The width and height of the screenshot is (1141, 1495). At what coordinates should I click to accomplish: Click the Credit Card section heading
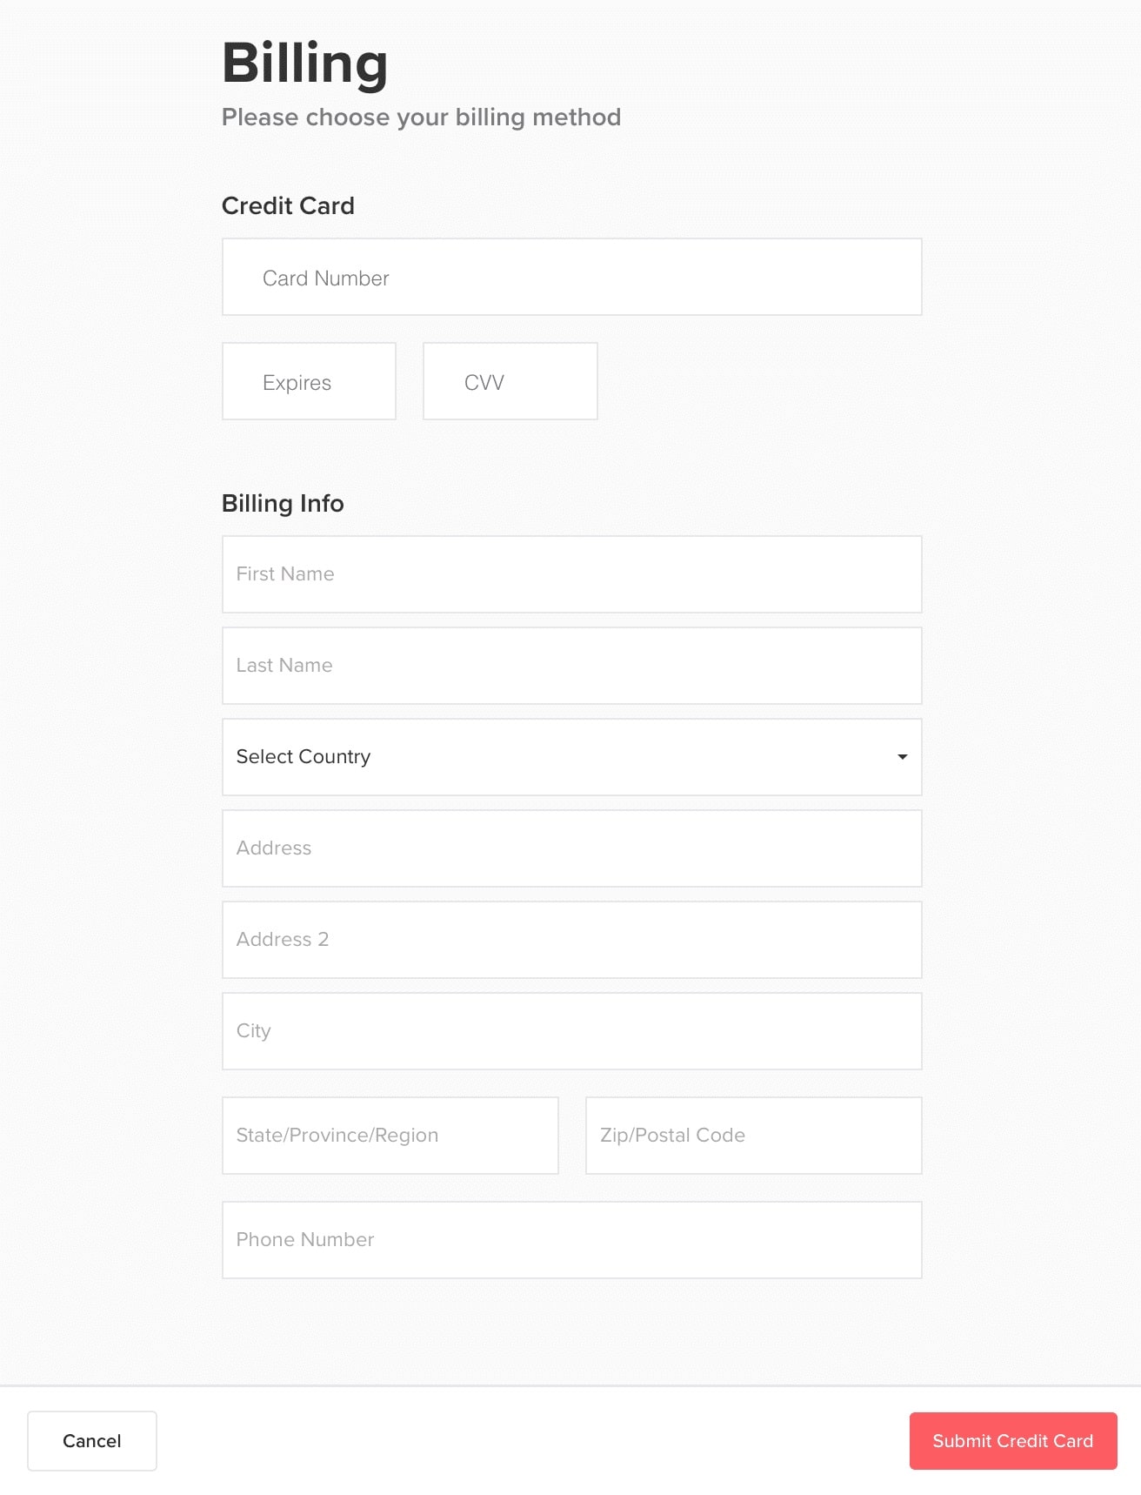click(288, 205)
